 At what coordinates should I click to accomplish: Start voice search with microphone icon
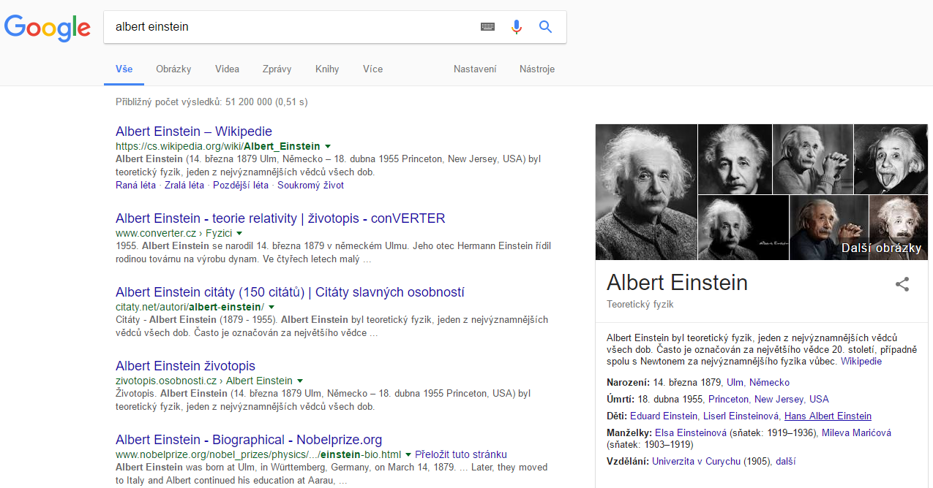[x=517, y=27]
